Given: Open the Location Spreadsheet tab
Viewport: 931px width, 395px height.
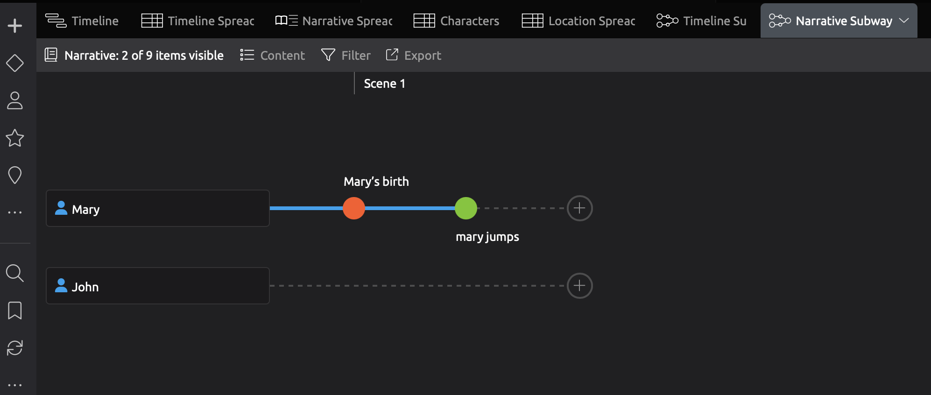Looking at the screenshot, I should [578, 21].
